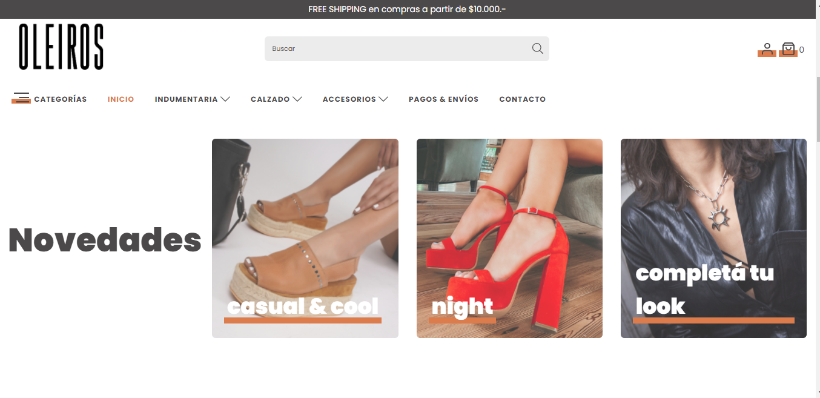Expand the Accesorios dropdown chevron
This screenshot has width=820, height=398.
(x=383, y=99)
